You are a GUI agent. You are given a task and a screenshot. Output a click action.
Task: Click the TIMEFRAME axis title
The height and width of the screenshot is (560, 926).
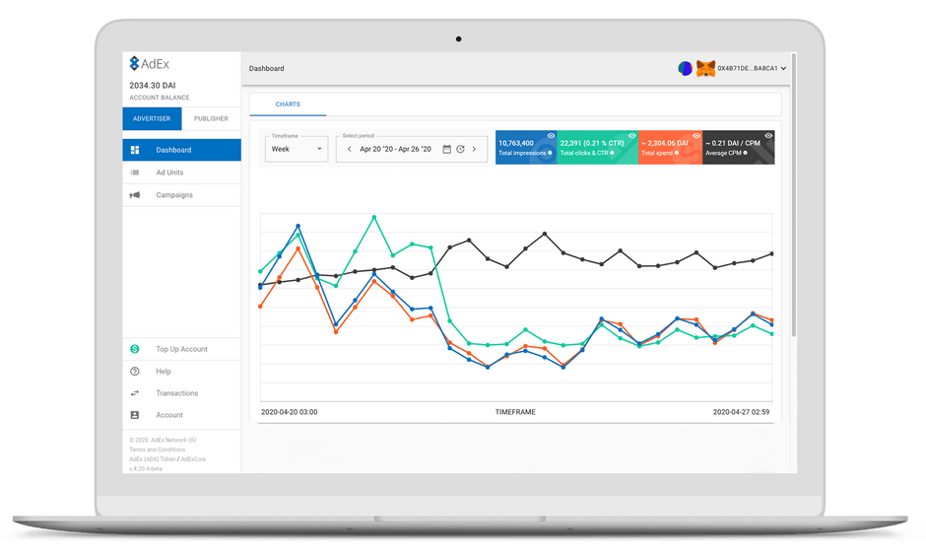click(515, 412)
